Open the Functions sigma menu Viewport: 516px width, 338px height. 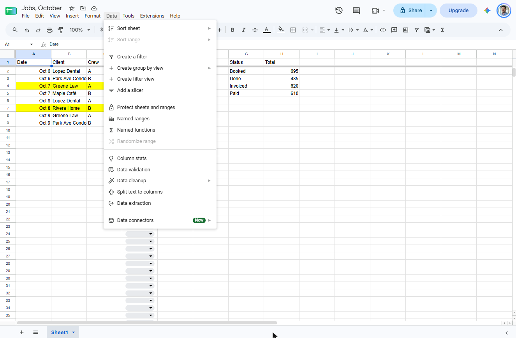coord(442,30)
